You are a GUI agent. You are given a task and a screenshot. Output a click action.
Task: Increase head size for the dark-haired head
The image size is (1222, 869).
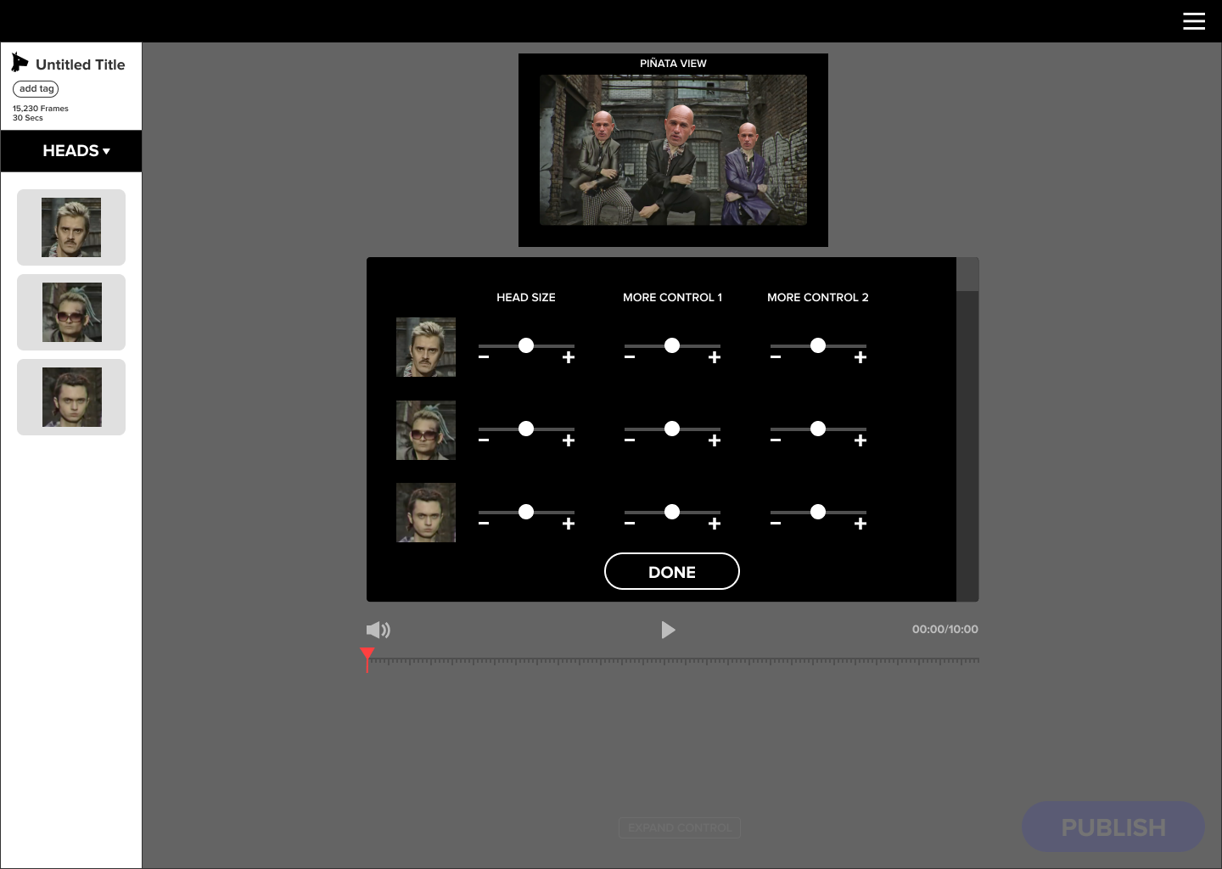click(569, 524)
